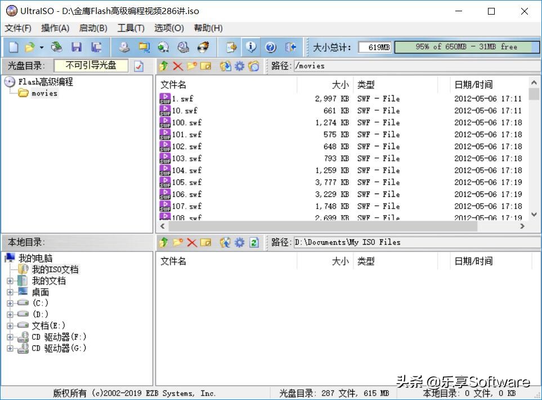
Task: Click the delete file X icon in ISO panel
Action: point(177,66)
